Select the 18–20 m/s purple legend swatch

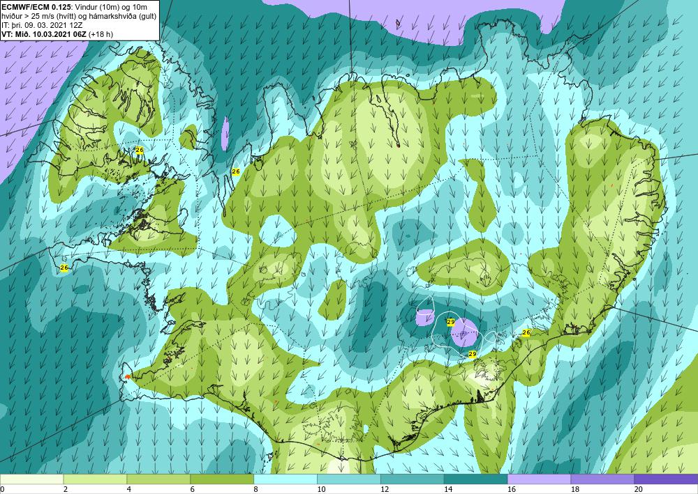click(x=602, y=479)
